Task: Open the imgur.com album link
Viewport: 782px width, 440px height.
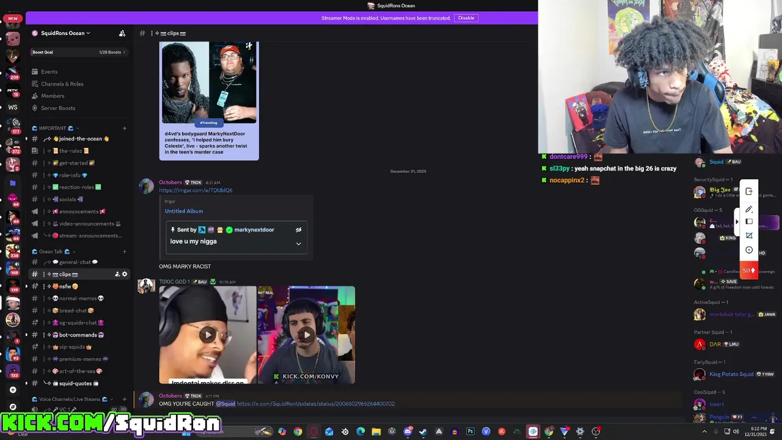Action: coord(195,190)
